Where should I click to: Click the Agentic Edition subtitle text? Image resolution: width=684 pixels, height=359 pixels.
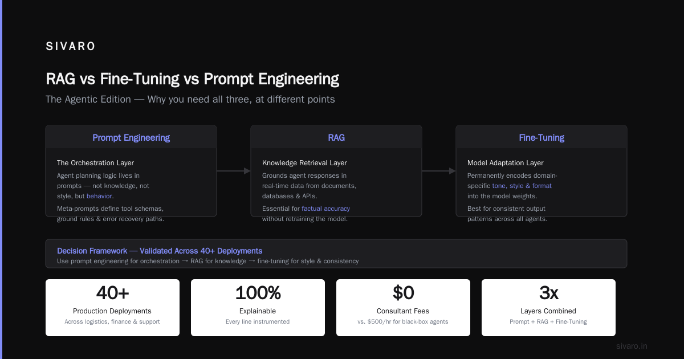(x=190, y=99)
